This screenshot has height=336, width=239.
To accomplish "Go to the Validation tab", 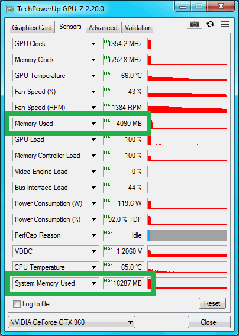I will 138,28.
